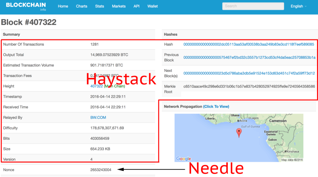Select the difficulty value 178,678,307,671.69
Image resolution: width=318 pixels, height=177 pixels.
pos(107,128)
